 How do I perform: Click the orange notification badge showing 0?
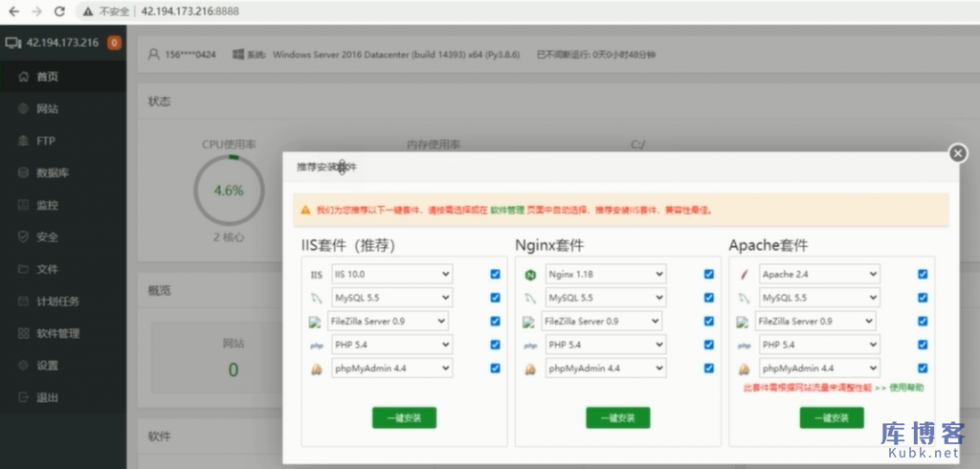coord(114,42)
